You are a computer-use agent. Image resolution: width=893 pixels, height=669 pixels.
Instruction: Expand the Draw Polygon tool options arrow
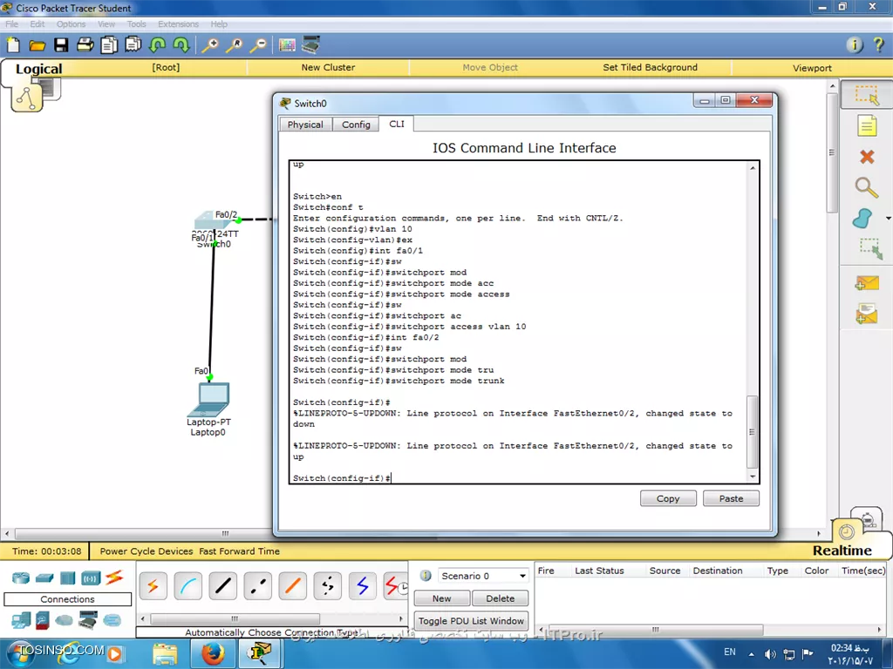[x=888, y=219]
